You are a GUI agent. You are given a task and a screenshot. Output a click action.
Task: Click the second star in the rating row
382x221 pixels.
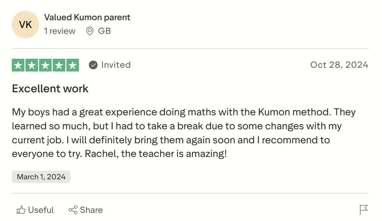(x=32, y=65)
